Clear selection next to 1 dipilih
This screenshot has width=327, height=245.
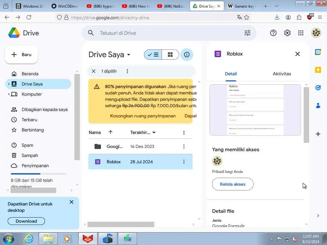click(x=94, y=71)
